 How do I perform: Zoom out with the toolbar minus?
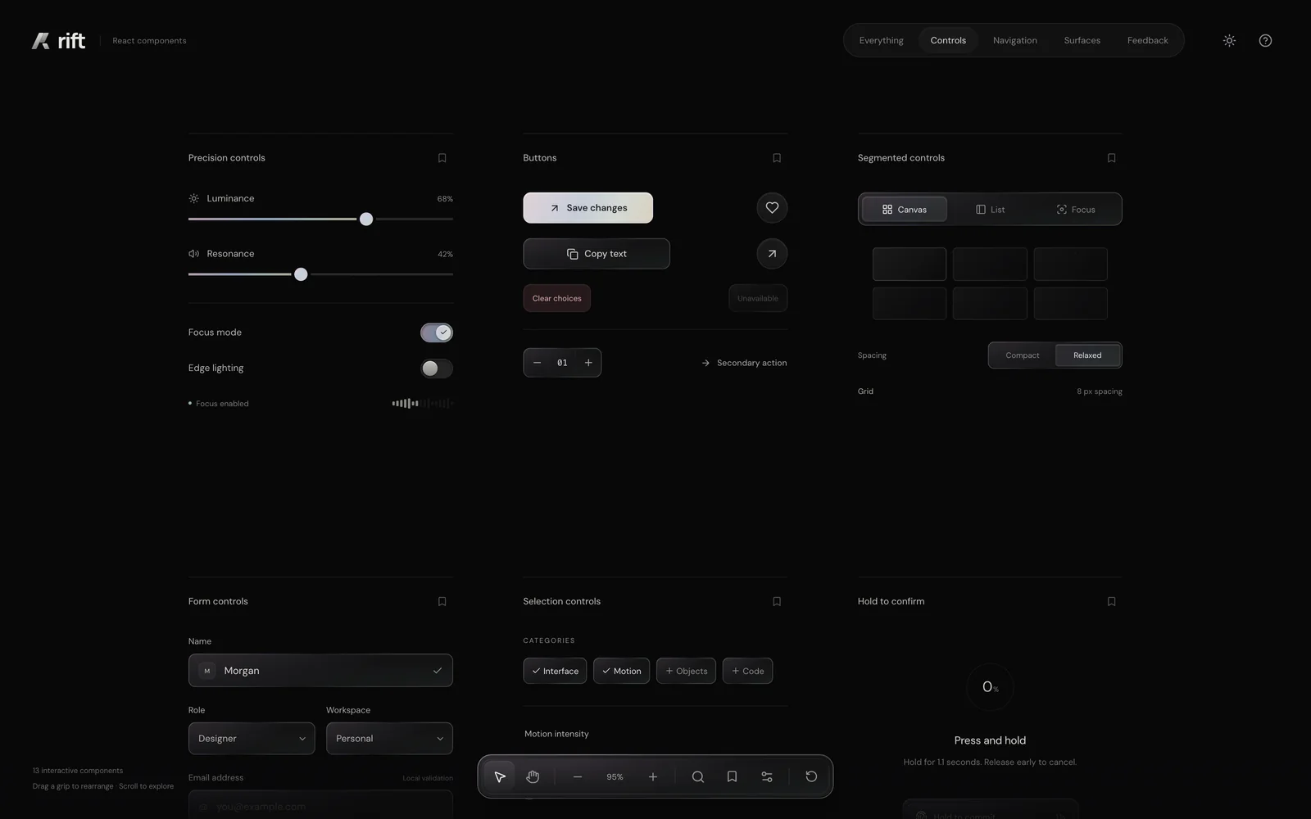point(578,776)
